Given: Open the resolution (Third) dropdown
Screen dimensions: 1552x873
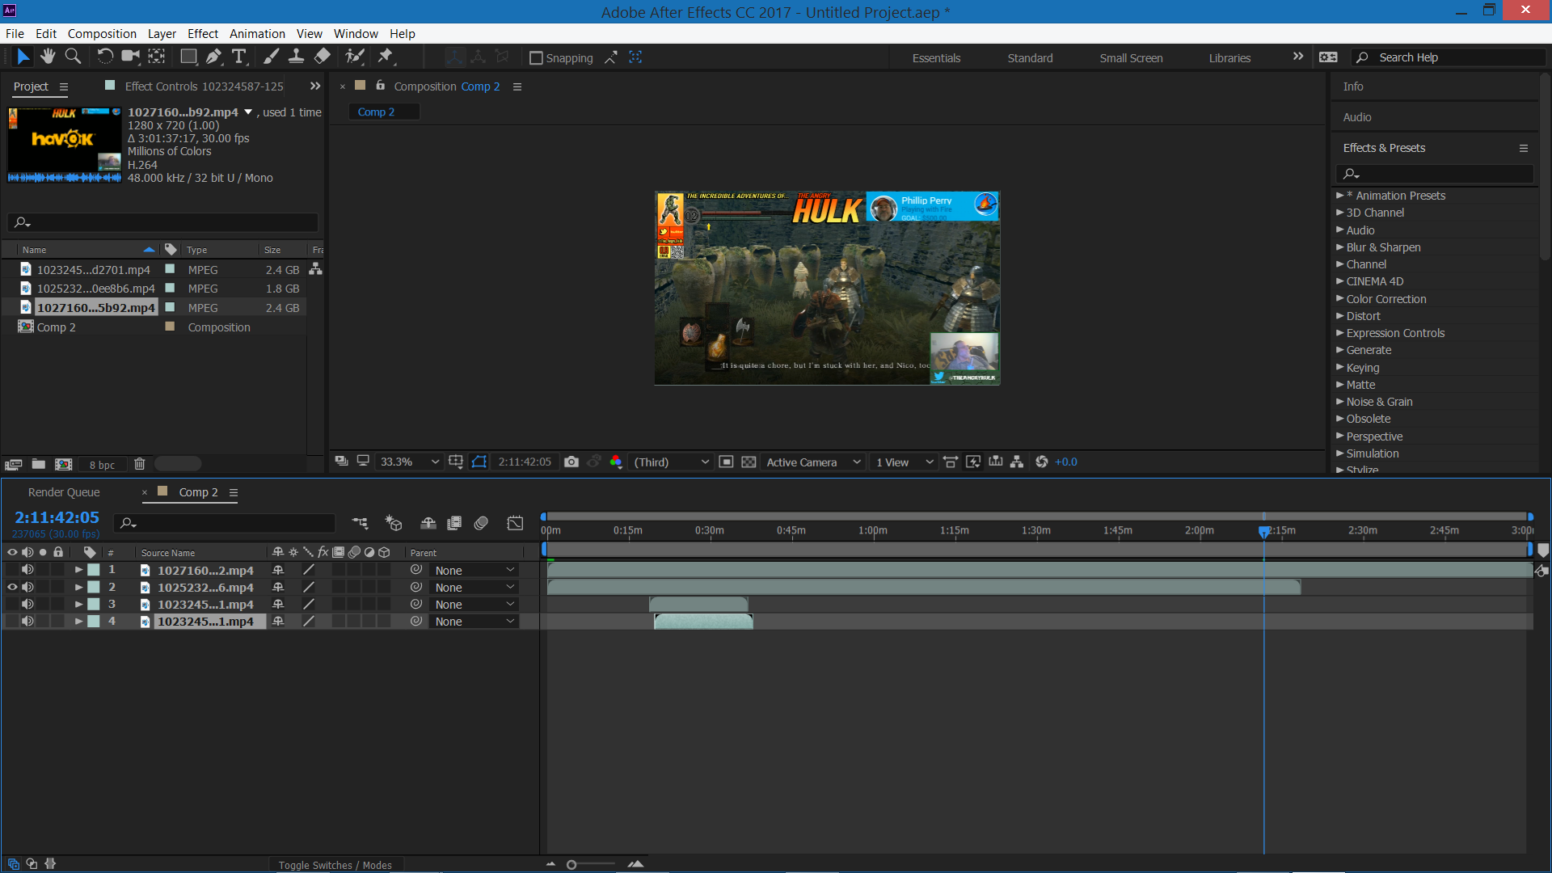Looking at the screenshot, I should [671, 462].
